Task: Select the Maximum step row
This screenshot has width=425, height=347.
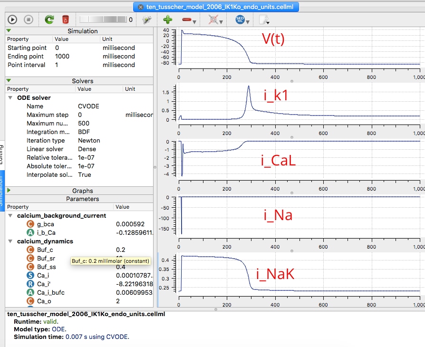Action: coord(79,115)
